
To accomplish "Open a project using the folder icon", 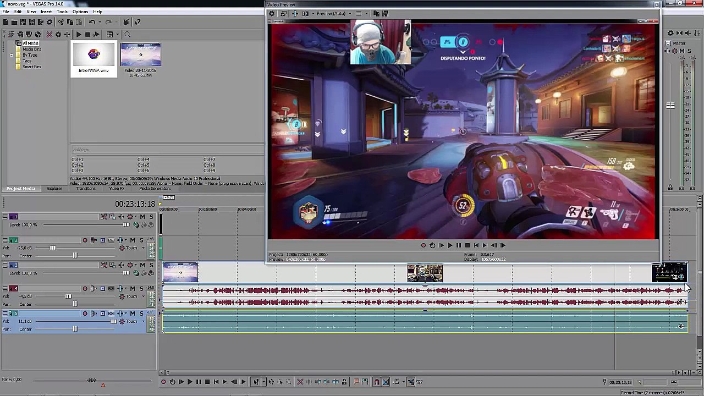I will pyautogui.click(x=14, y=22).
